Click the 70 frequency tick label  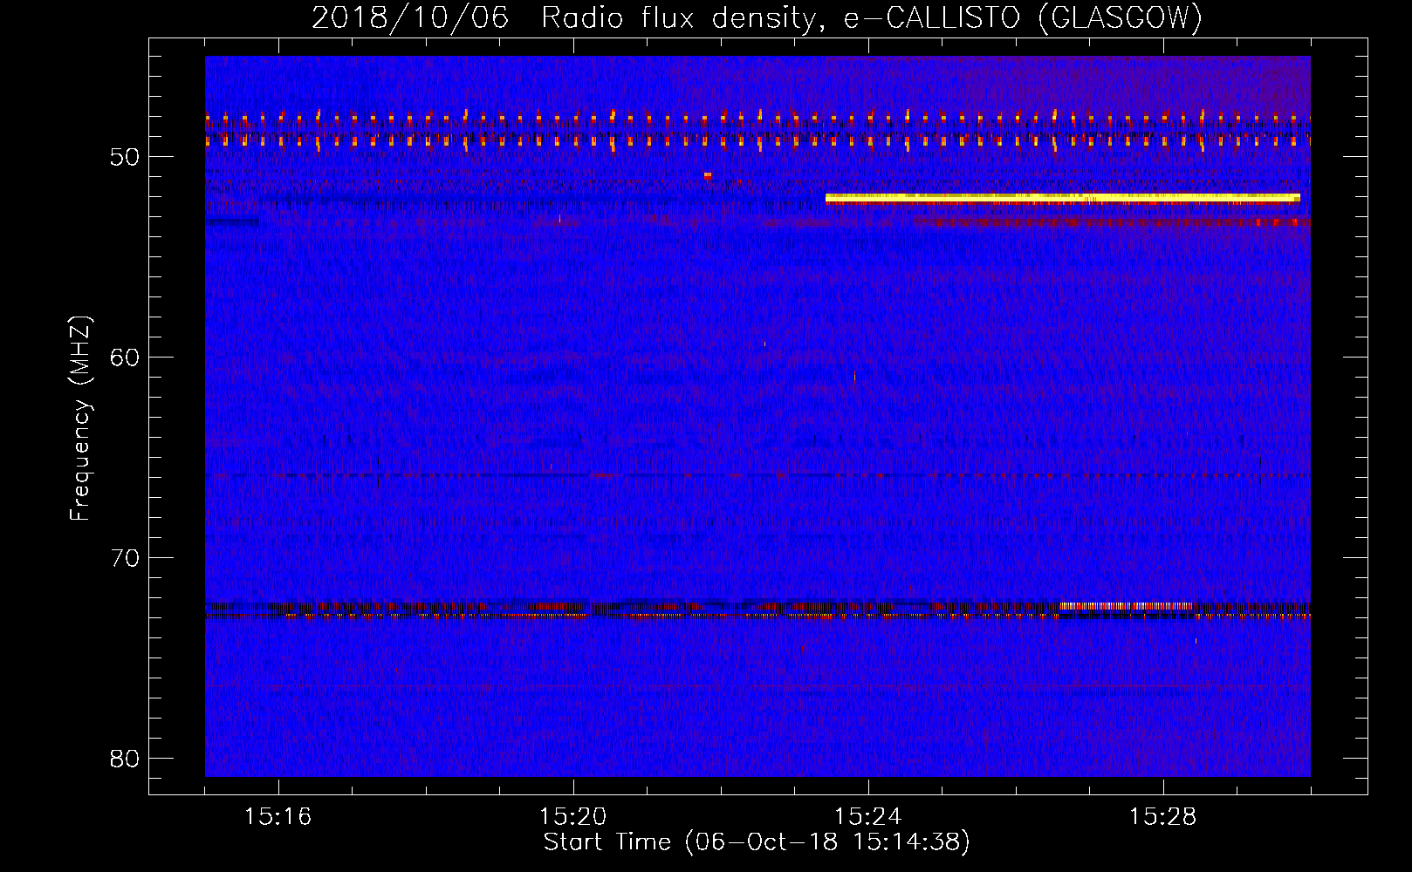pos(125,558)
